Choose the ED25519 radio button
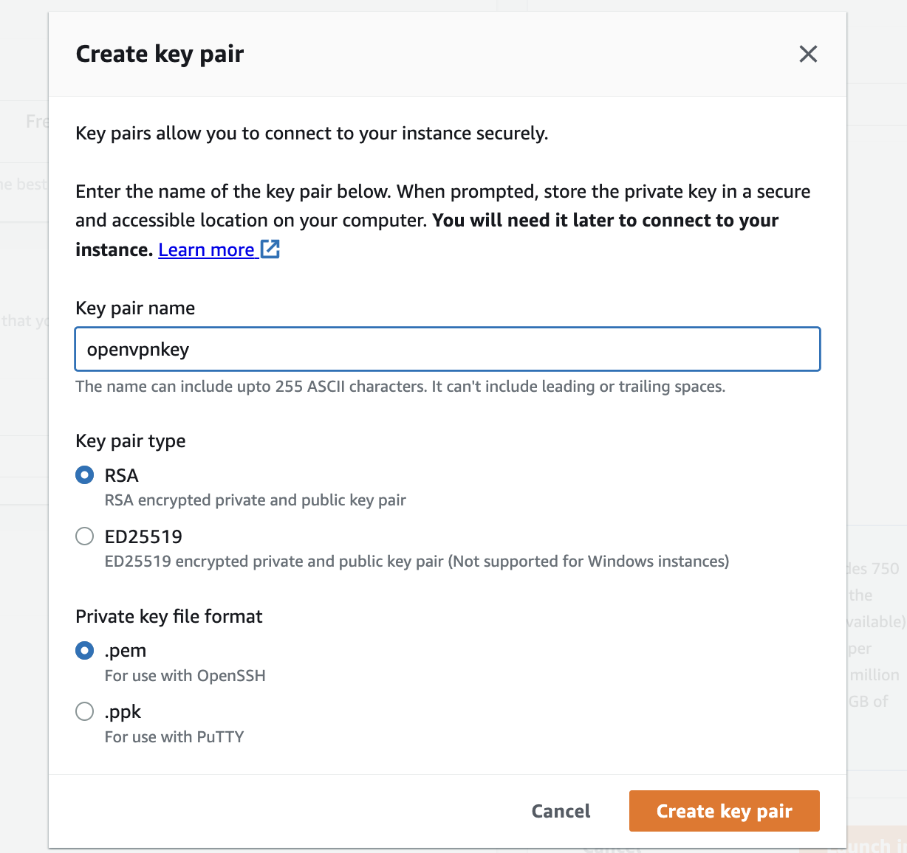Image resolution: width=907 pixels, height=853 pixels. tap(85, 536)
